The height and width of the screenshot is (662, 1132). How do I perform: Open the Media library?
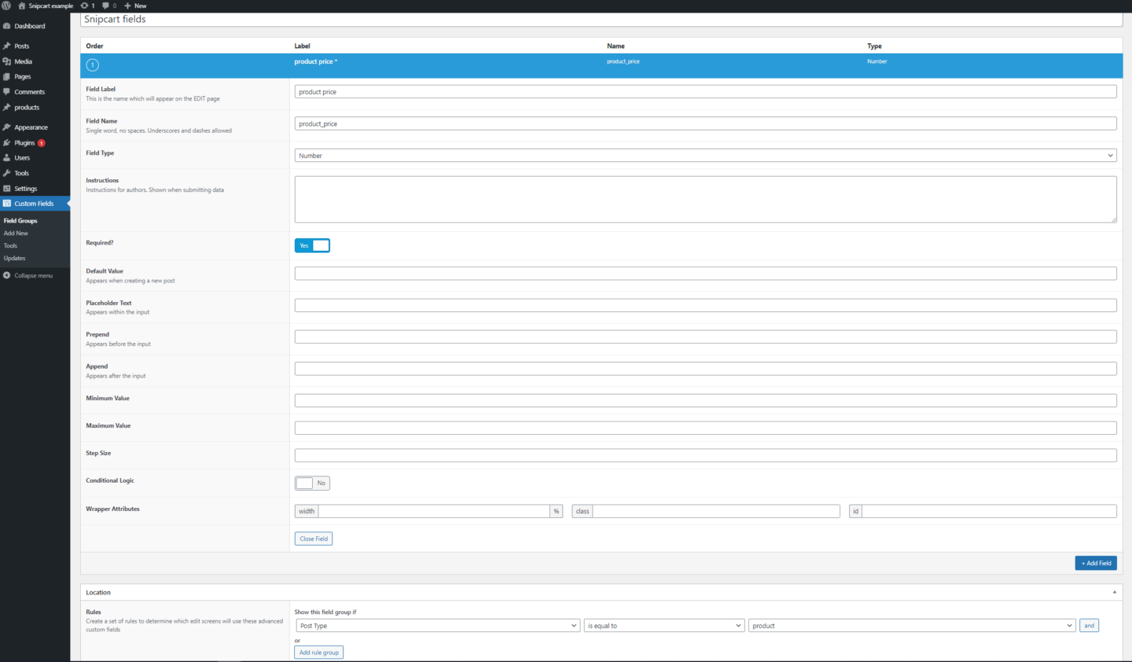point(24,61)
